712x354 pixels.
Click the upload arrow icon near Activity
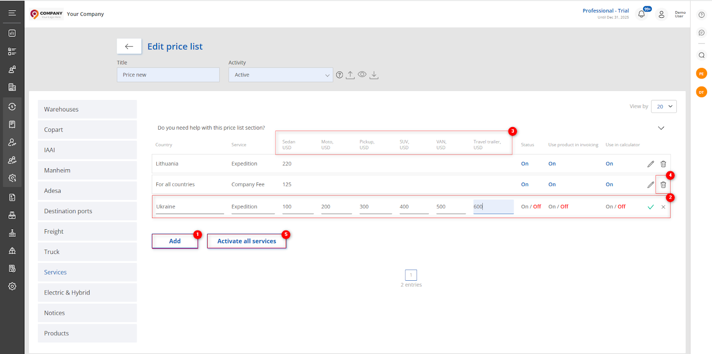[x=350, y=75]
